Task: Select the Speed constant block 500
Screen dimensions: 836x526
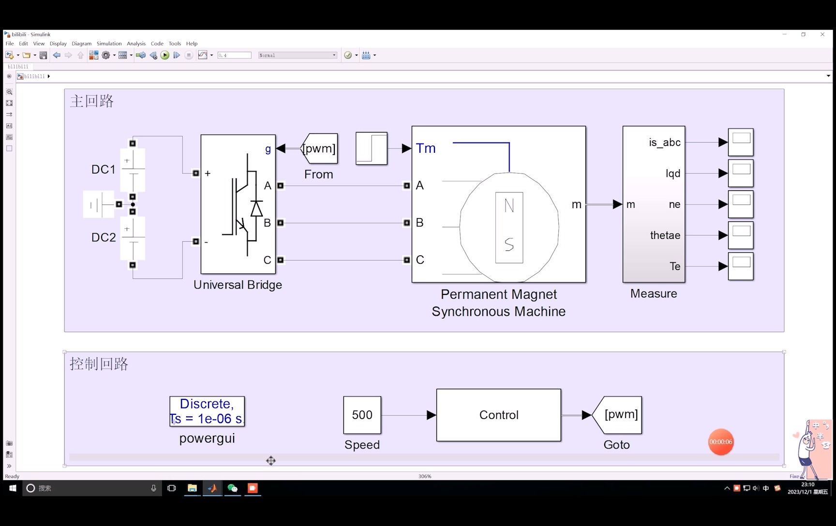Action: tap(362, 415)
